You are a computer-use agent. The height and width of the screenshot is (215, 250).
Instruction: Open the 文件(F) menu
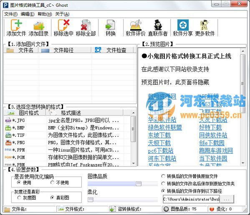(11, 14)
